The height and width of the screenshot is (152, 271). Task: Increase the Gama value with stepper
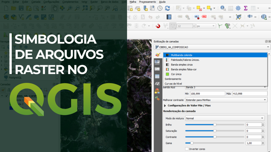click(x=263, y=142)
